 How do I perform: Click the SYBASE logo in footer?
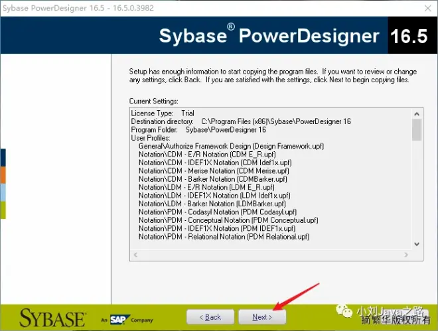(52, 318)
